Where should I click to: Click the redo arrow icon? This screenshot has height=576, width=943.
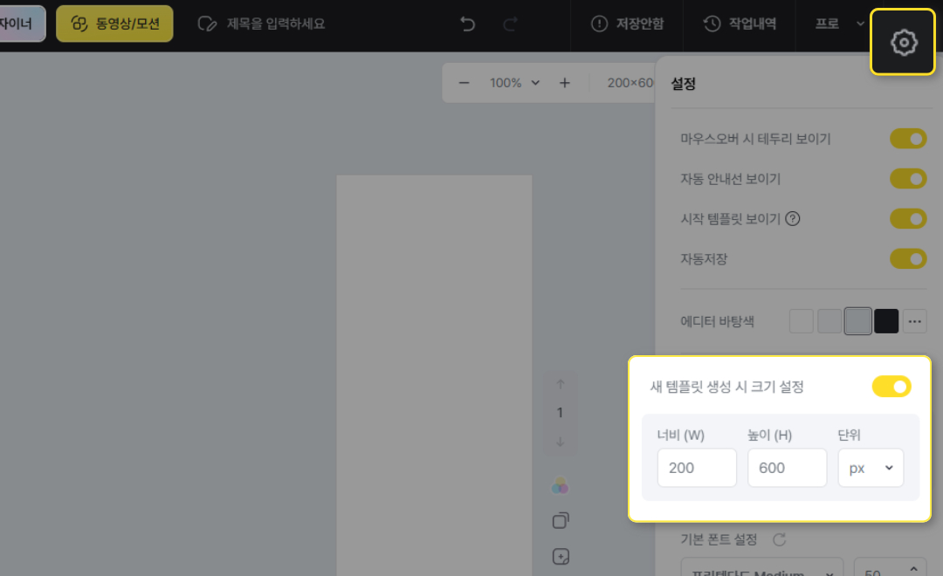coord(511,24)
